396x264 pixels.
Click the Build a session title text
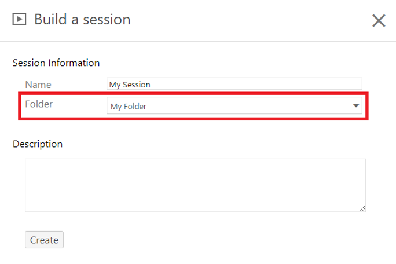coord(82,20)
